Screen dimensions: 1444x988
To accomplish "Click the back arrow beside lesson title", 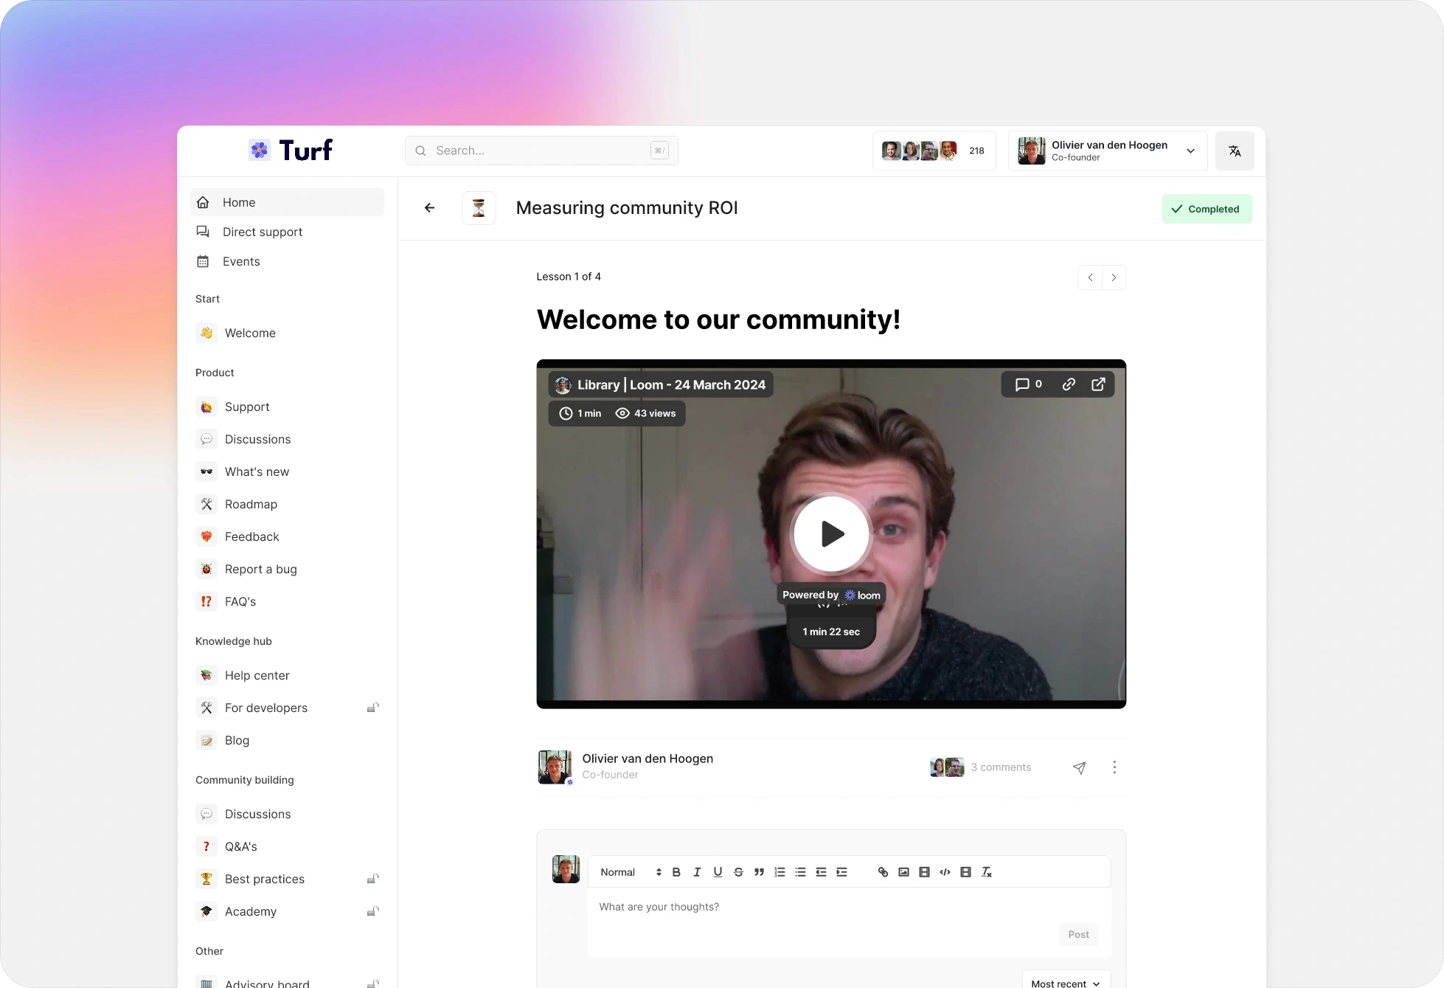I will click(429, 208).
